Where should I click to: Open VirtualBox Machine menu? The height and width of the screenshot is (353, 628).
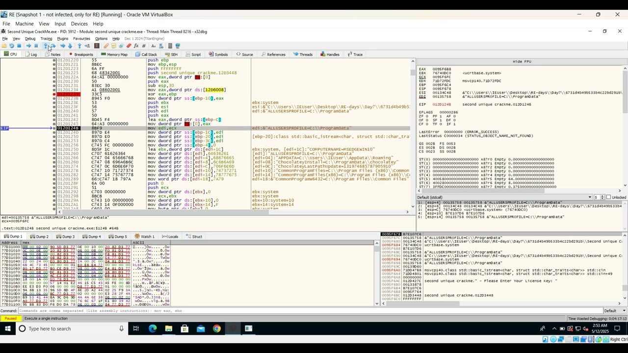25,24
